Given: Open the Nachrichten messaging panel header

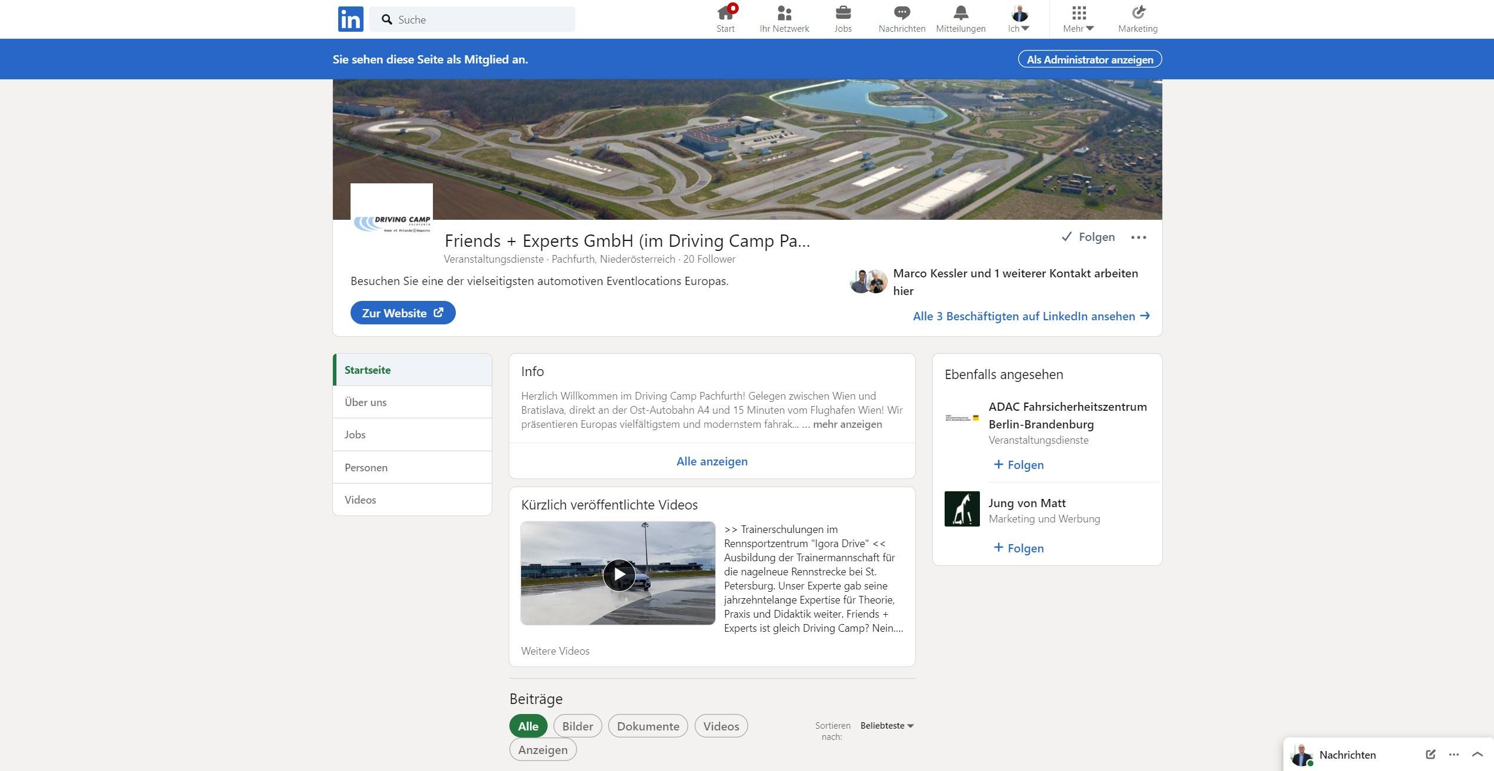Looking at the screenshot, I should coord(1347,755).
